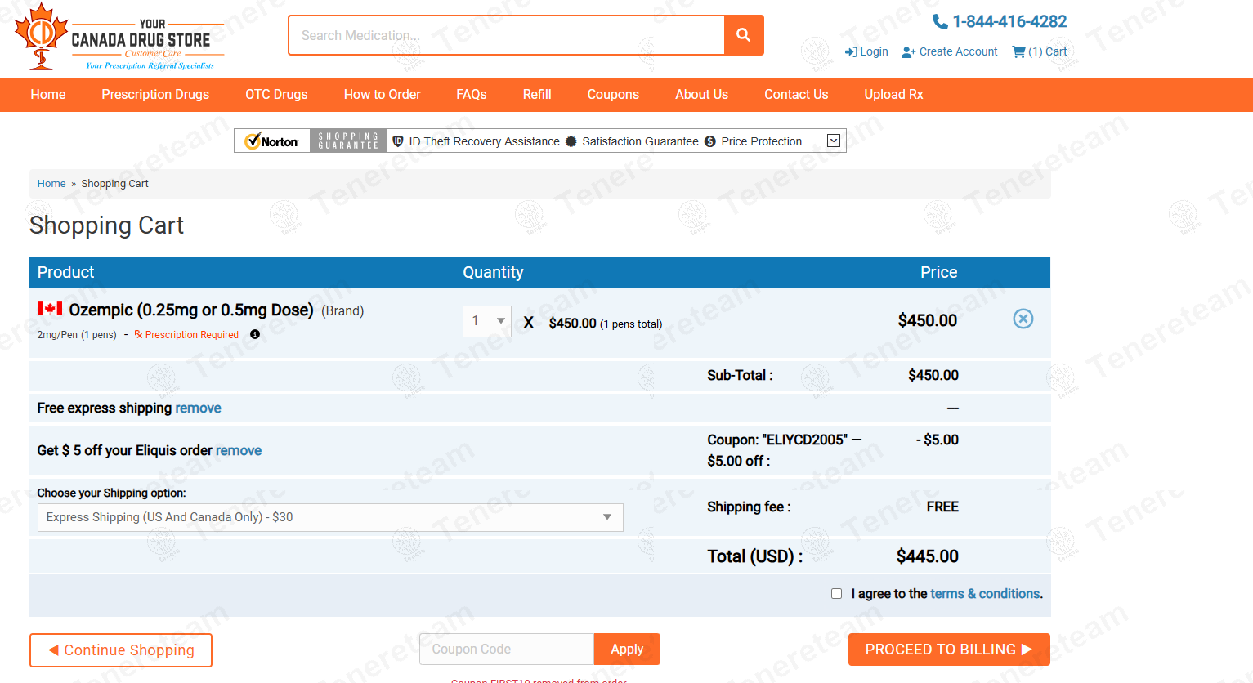Click the Home breadcrumb link
This screenshot has height=683, width=1253.
(51, 184)
